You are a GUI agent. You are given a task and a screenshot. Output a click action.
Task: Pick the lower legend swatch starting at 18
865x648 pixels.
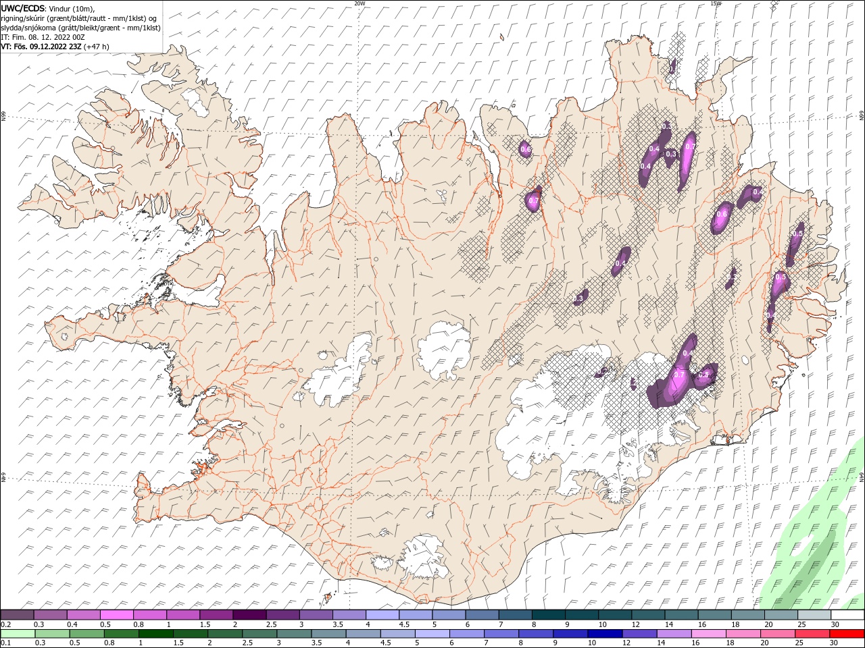point(743,634)
